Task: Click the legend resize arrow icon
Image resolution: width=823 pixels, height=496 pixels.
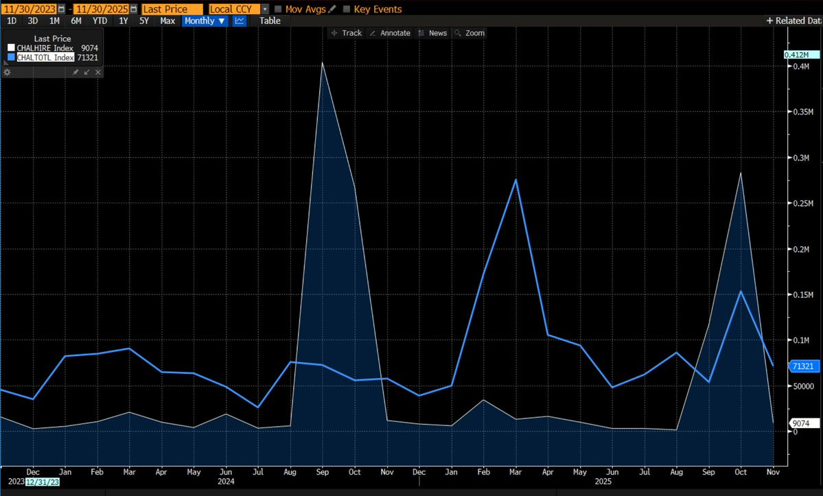Action: coord(86,72)
